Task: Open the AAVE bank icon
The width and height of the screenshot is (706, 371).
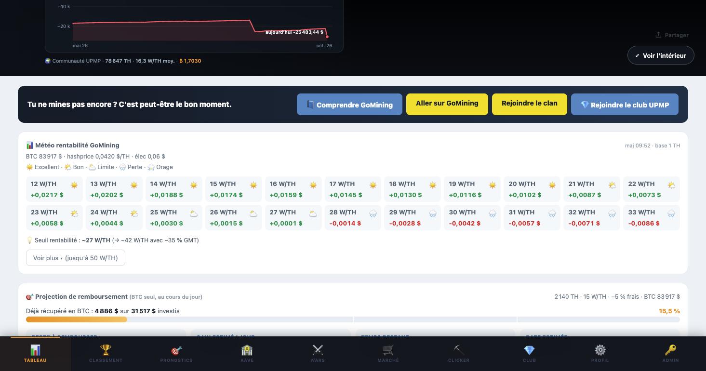Action: 247,350
